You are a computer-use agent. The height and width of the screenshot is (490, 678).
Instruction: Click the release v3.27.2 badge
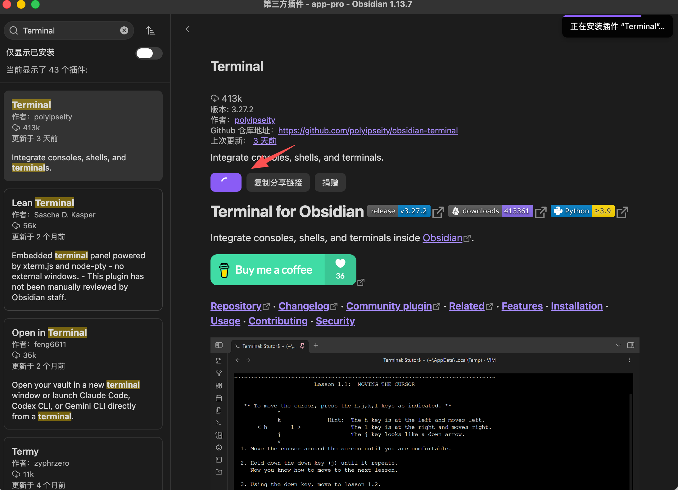(x=399, y=211)
